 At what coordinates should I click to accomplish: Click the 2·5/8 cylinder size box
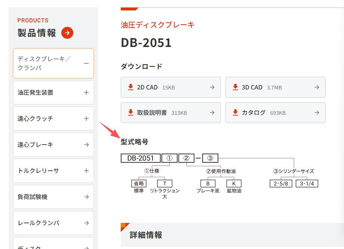pos(280,183)
